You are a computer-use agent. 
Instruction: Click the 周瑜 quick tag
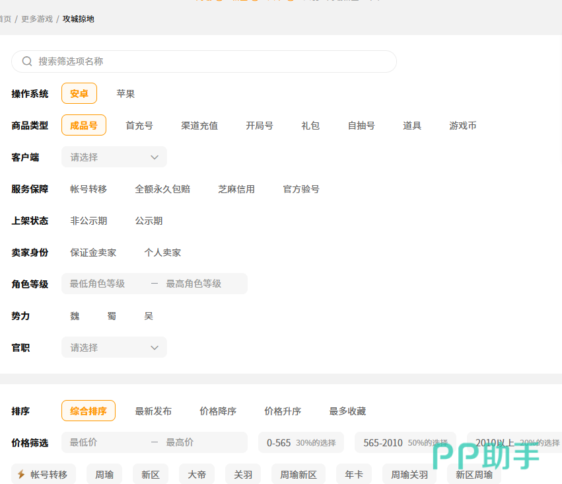(x=104, y=475)
